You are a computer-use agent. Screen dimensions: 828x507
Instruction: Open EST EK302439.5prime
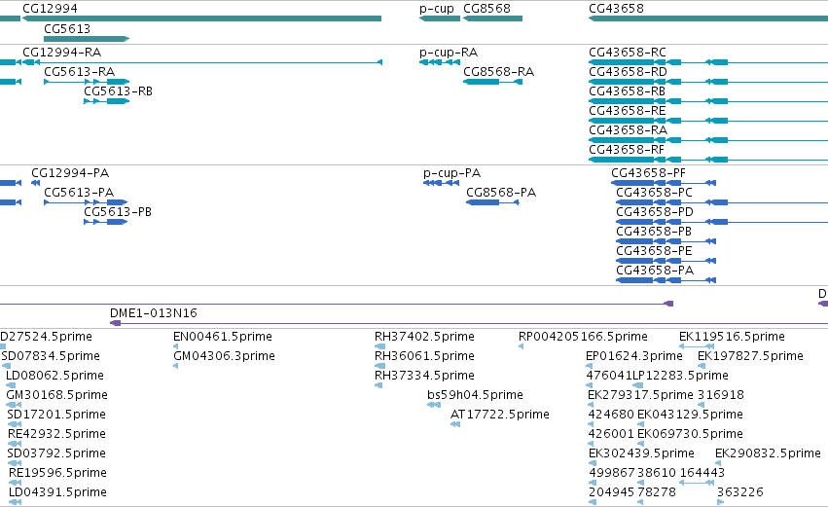click(x=641, y=454)
